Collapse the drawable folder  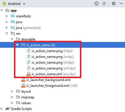(x=12, y=39)
